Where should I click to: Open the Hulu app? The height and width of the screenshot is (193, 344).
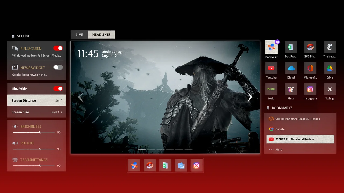(271, 89)
